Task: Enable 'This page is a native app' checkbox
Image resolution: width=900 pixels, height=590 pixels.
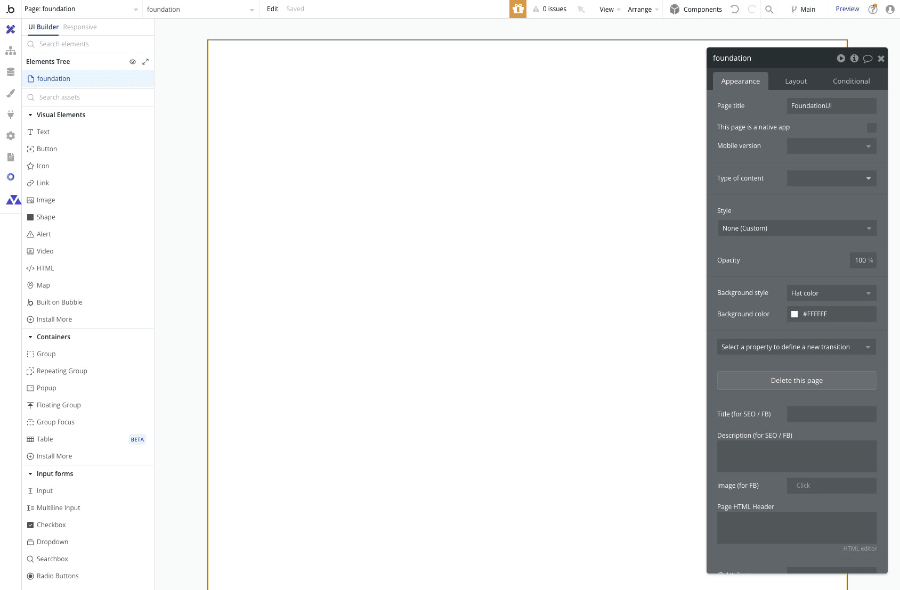Action: coord(871,127)
